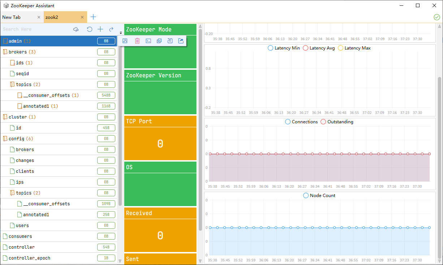This screenshot has height=265, width=443.
Task: Open the terminal console icon in the popup
Action: [x=148, y=41]
